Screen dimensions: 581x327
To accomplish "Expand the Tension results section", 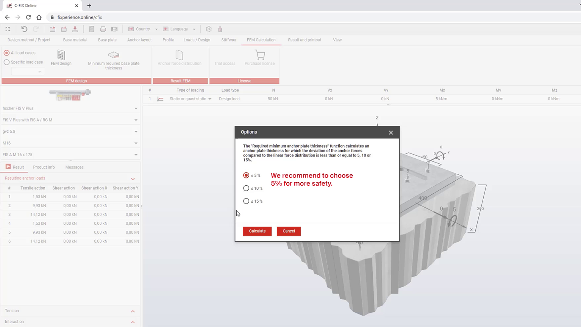I will click(133, 311).
